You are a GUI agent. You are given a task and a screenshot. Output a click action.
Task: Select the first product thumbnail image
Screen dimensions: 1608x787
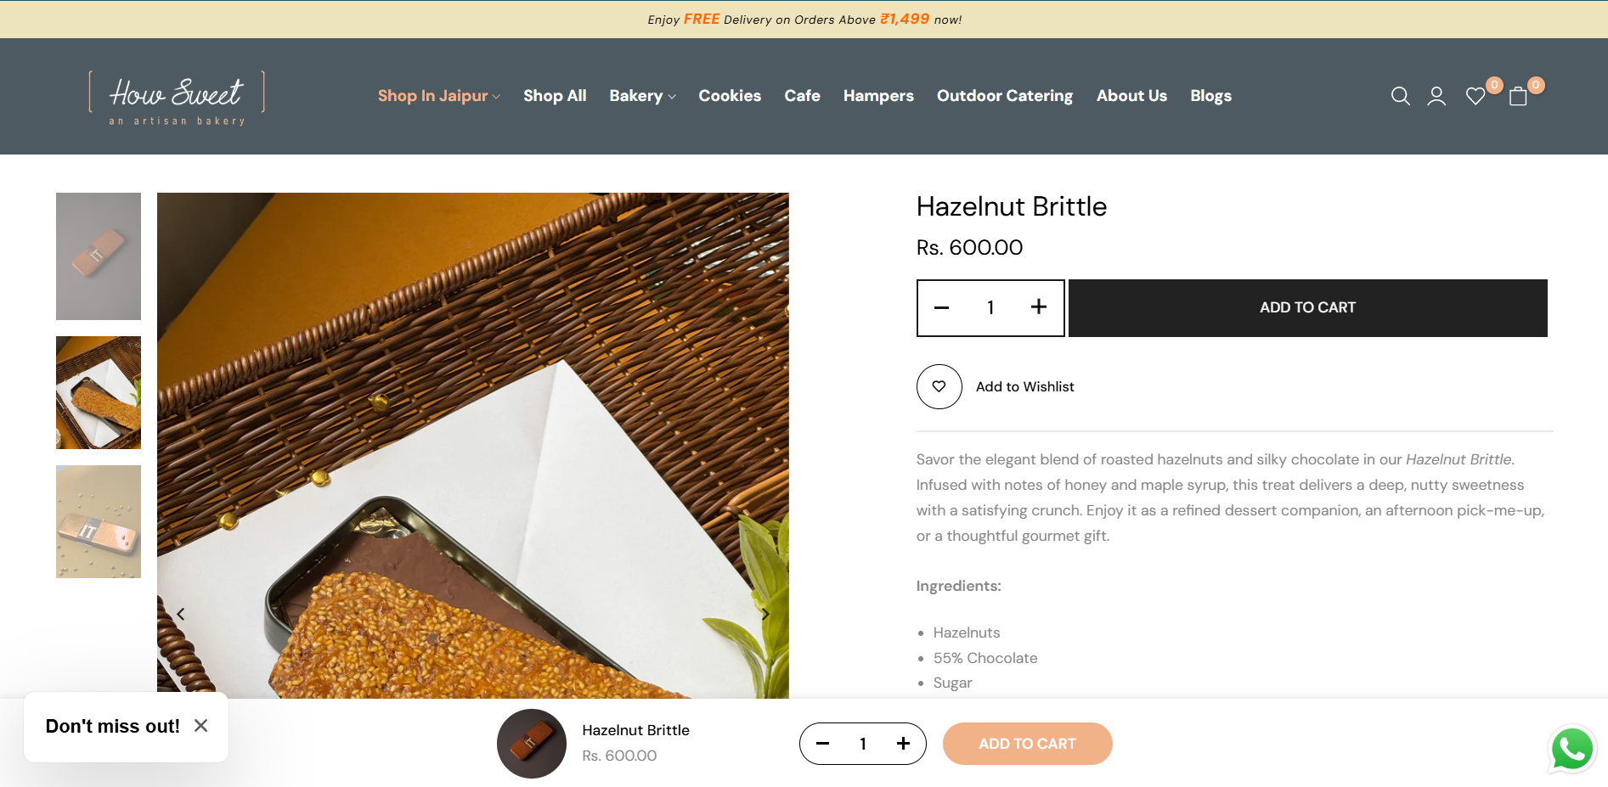pyautogui.click(x=99, y=256)
